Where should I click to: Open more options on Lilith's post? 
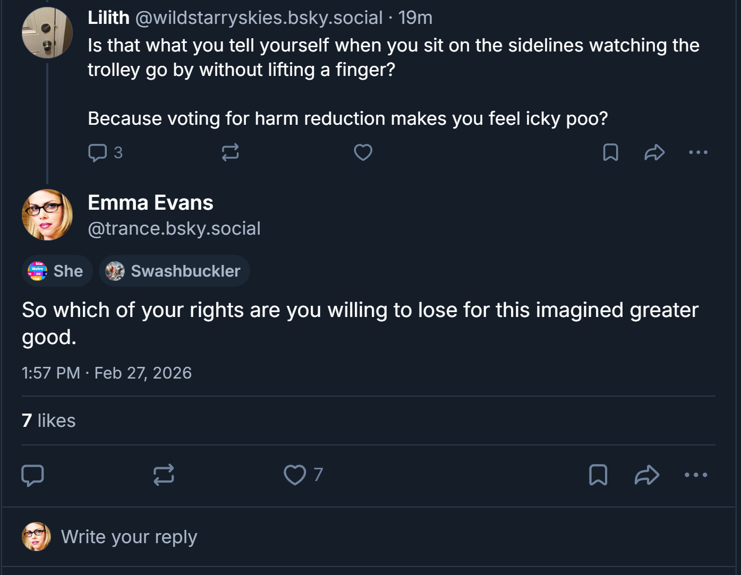coord(698,153)
